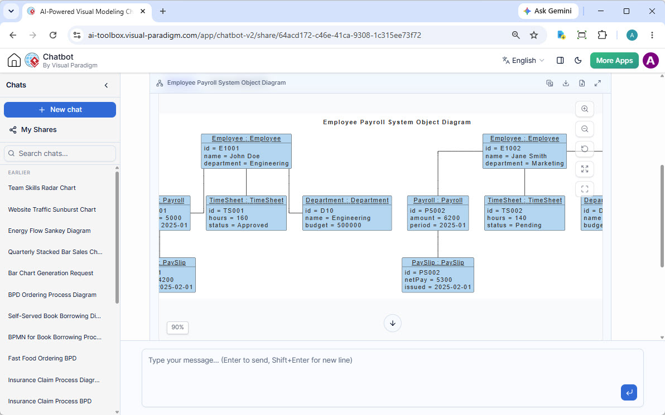Screen dimensions: 665x415
Task: Reset the diagram view
Action: 585,149
